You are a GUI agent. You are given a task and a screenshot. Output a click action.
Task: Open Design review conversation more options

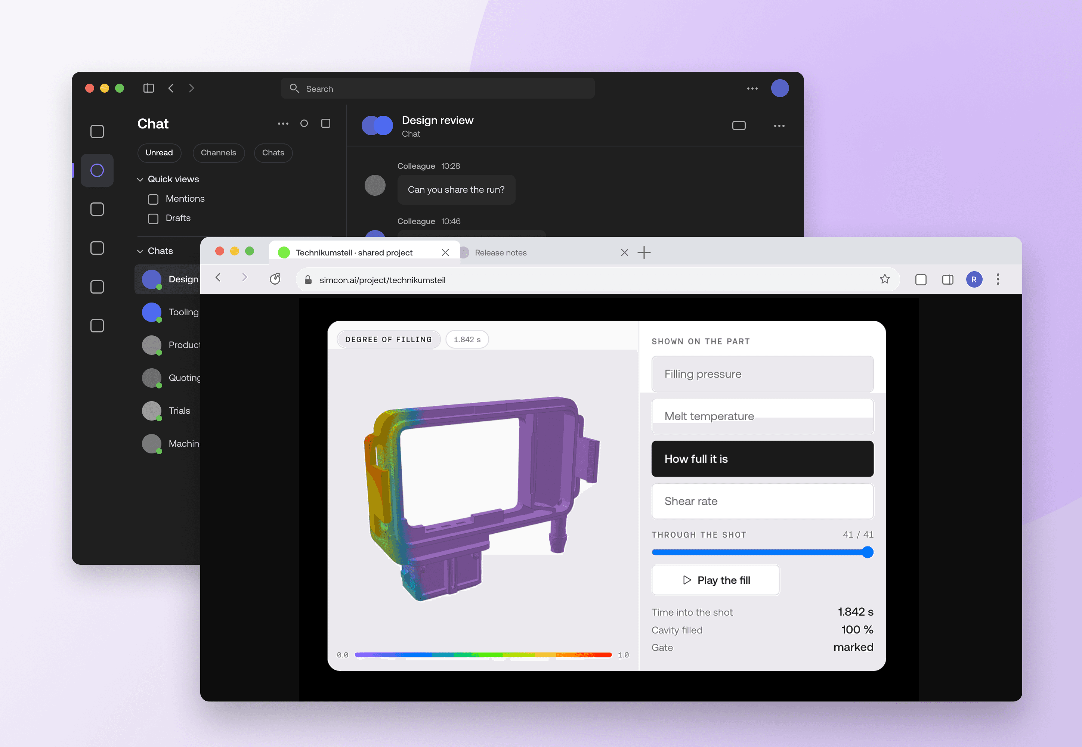[779, 125]
